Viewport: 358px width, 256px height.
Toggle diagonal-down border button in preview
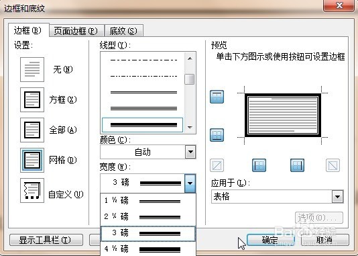click(333, 165)
